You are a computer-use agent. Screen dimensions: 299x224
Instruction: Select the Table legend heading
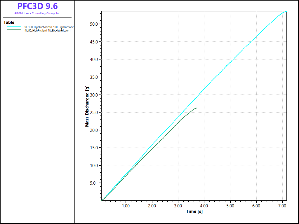pyautogui.click(x=9, y=22)
